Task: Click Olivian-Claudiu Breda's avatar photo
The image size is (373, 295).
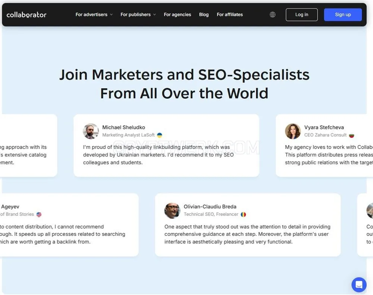Action: pos(172,210)
